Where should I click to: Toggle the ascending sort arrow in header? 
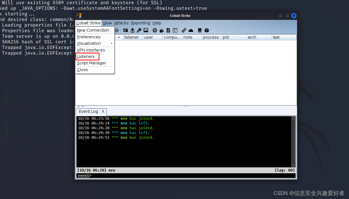(119, 37)
